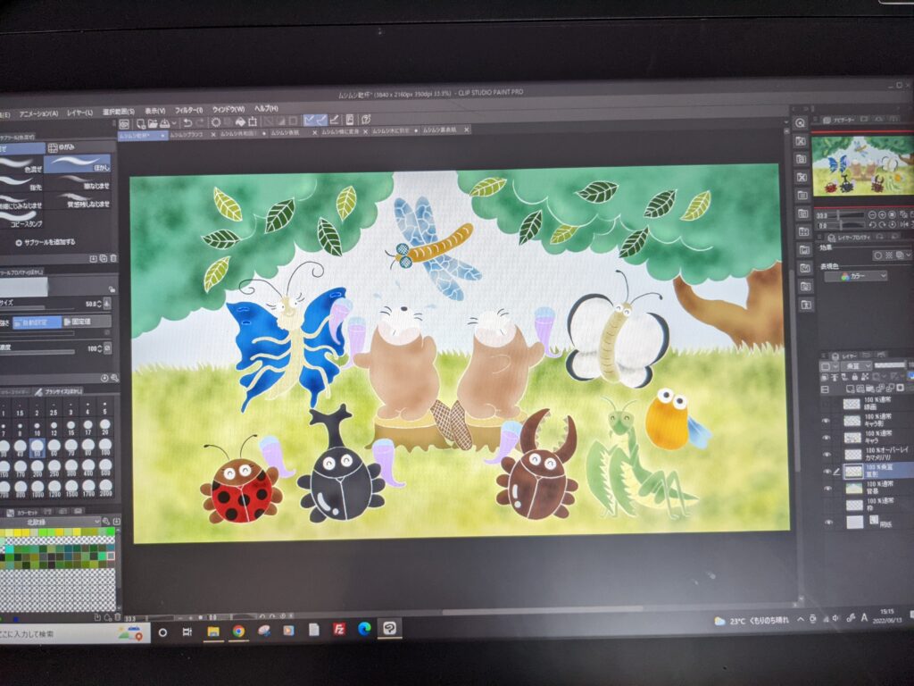The image size is (914, 686).
Task: Select the 色混ぜ blend sub tool
Action: pos(21,165)
